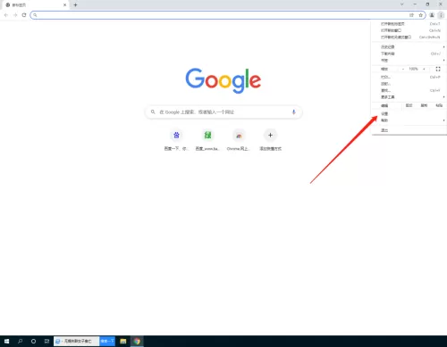Click the taskbar IE search text box
Image resolution: width=447 pixels, height=347 pixels.
point(77,341)
